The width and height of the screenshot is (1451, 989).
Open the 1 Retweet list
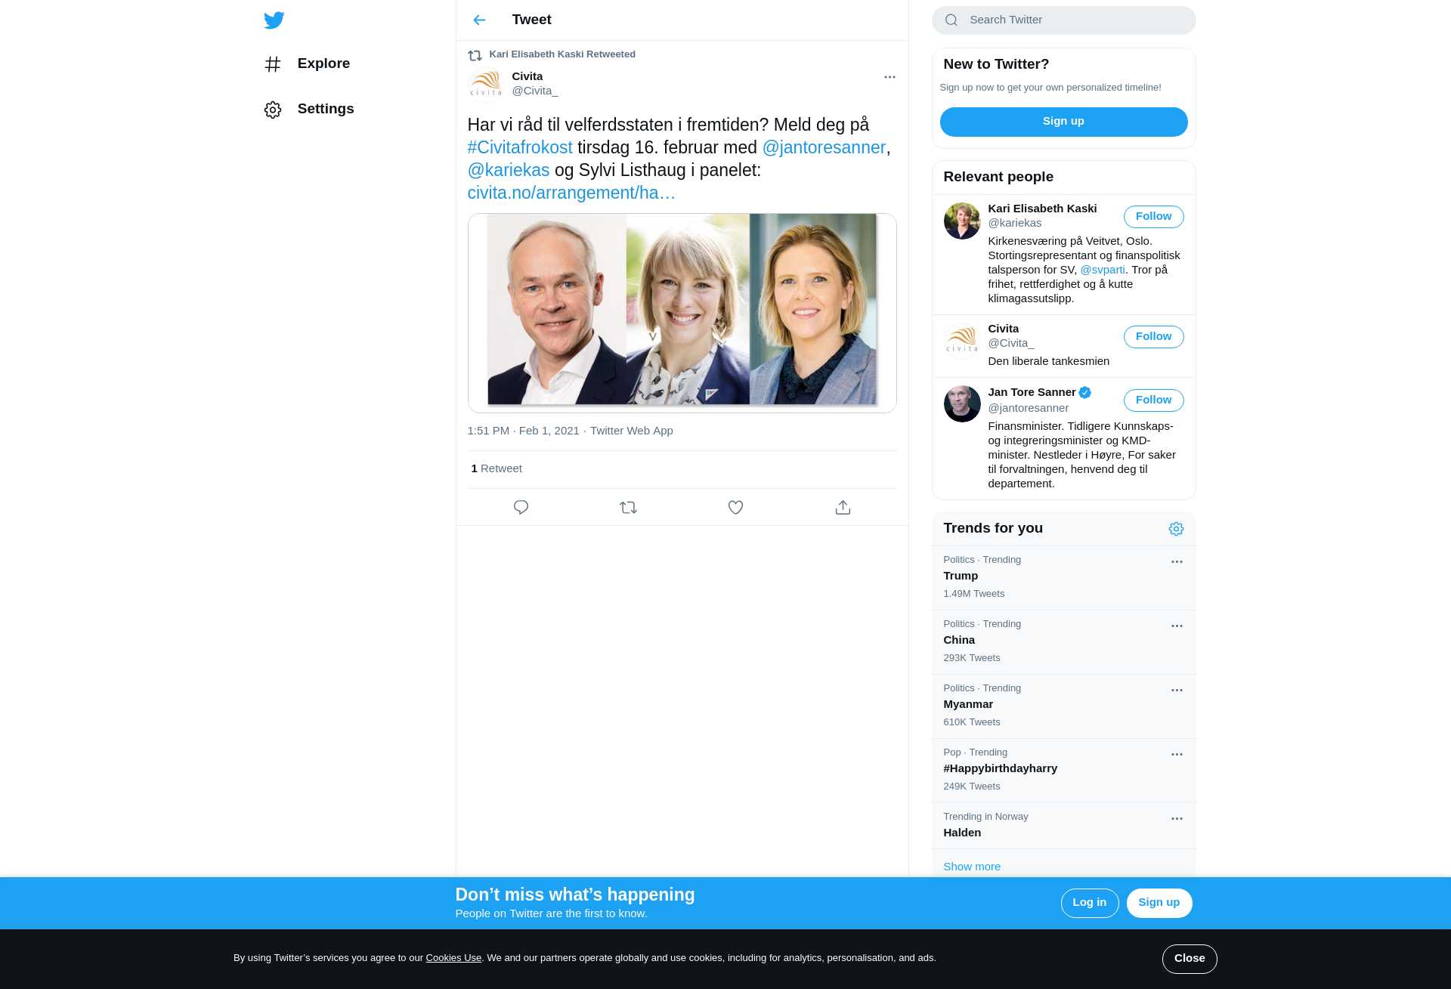(x=497, y=468)
